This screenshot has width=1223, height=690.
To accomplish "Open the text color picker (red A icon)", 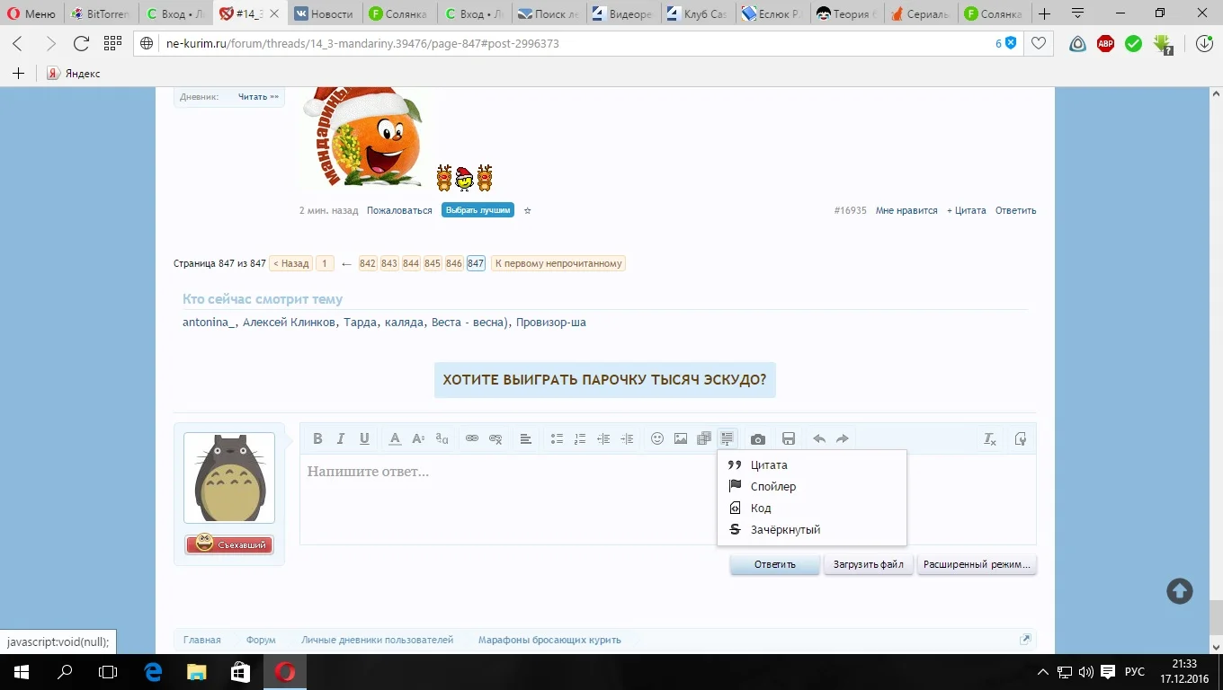I will [x=395, y=438].
